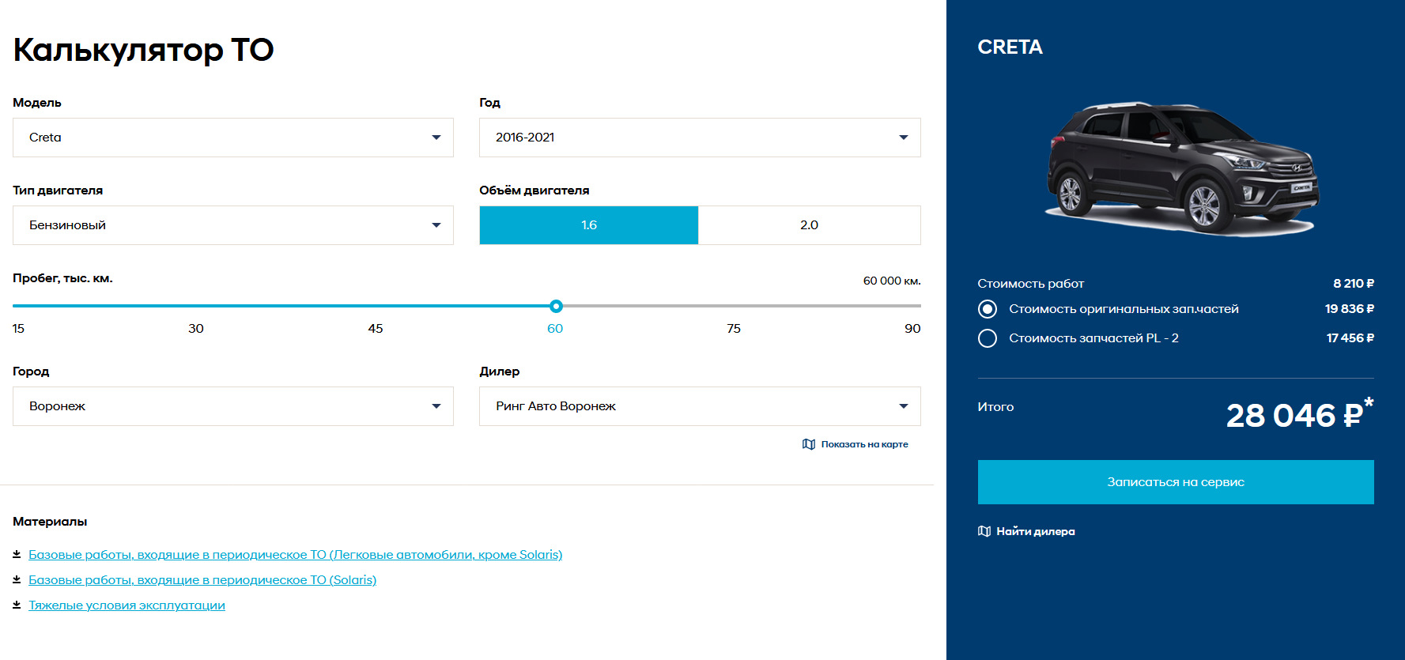
Task: Pick the 45 mileage mark
Action: point(376,329)
